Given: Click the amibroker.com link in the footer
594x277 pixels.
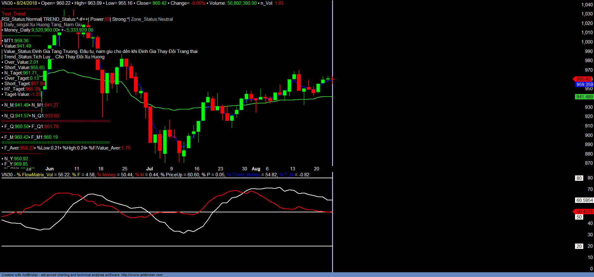Looking at the screenshot, I should pos(142,275).
